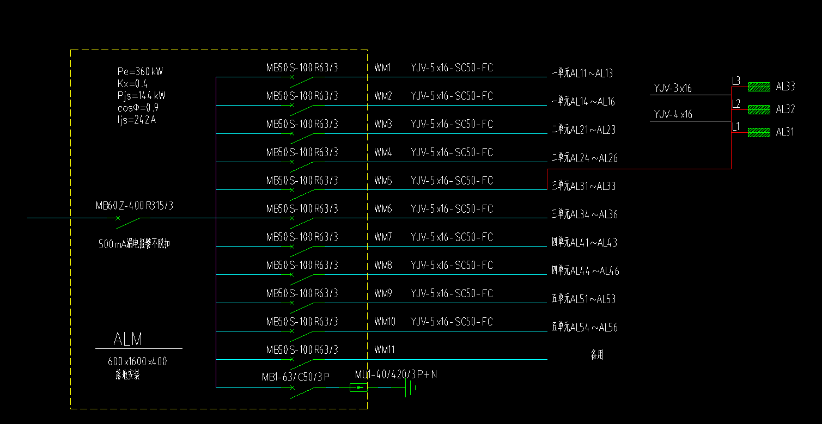Select the MB1-63/C50/3P breaker label
This screenshot has height=424, width=822.
295,377
